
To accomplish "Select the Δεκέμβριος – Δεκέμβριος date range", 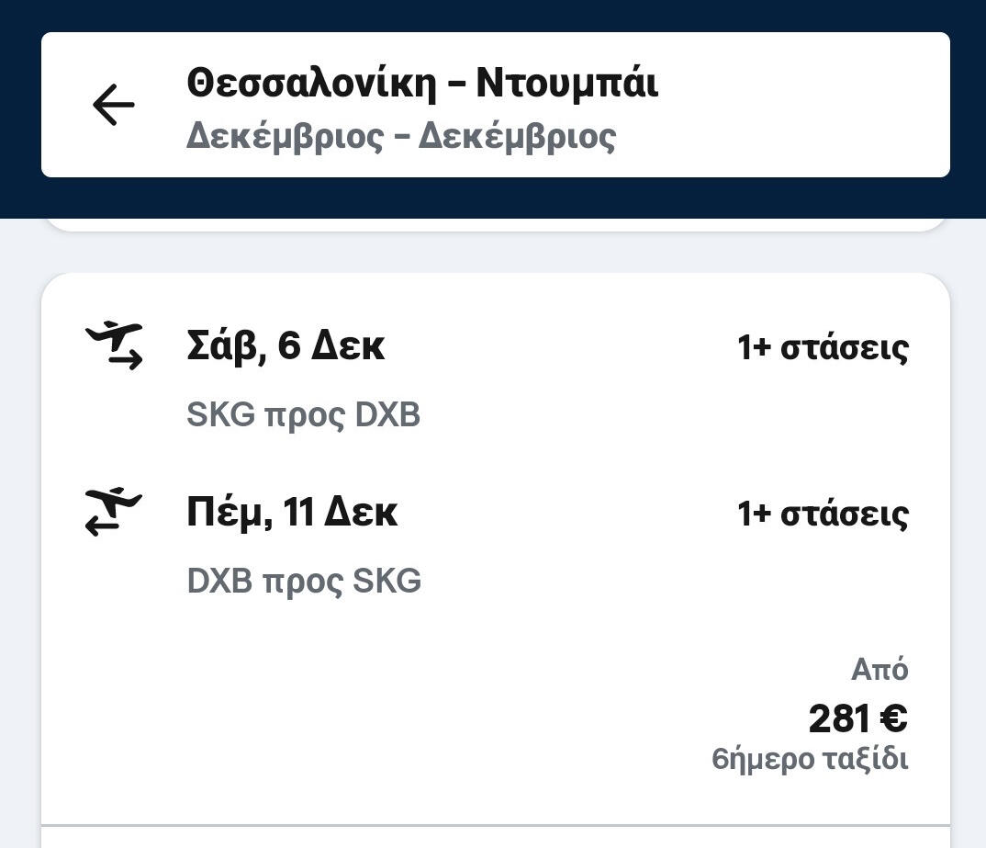I will pos(400,136).
